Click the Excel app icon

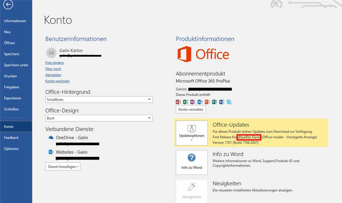185,102
